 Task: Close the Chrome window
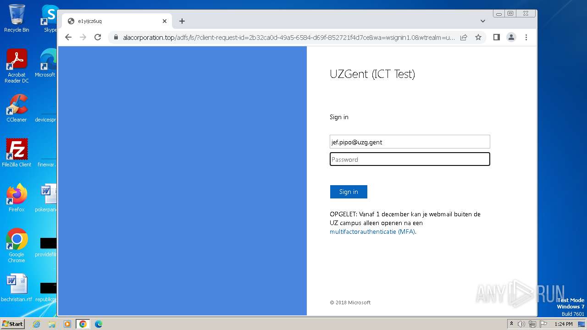(526, 14)
